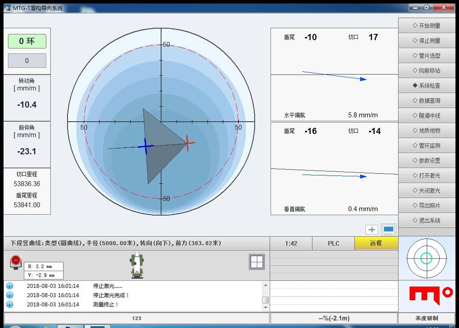
Task: Click the V: -2.9 mm field
Action: point(43,275)
